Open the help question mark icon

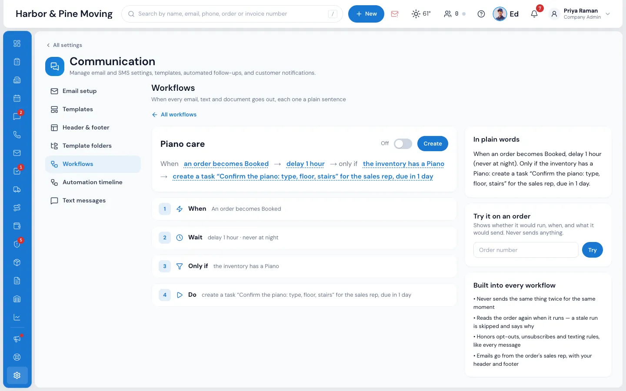[481, 14]
